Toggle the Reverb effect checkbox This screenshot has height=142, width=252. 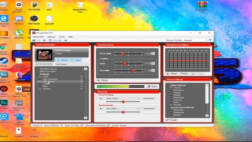pos(171,105)
